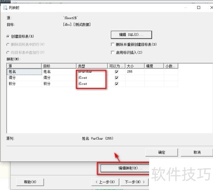Click 目标 column header in mapping grid
The image size is (213, 190).
pos(59,66)
